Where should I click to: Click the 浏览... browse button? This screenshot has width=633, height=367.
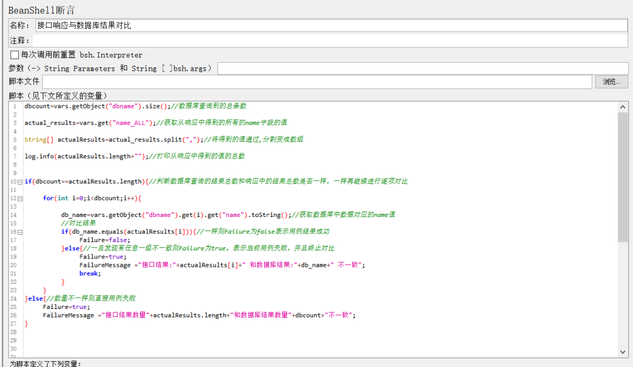[x=611, y=81]
